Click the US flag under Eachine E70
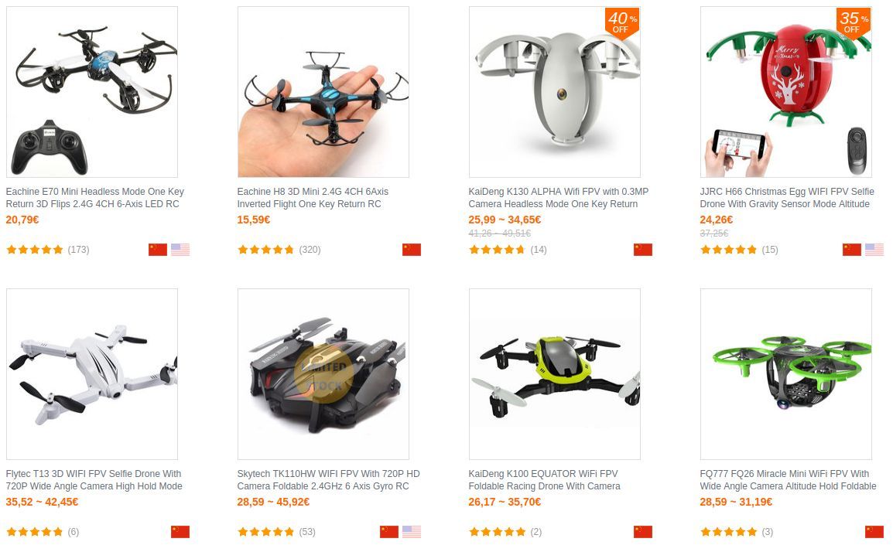The width and height of the screenshot is (893, 552). tap(180, 249)
